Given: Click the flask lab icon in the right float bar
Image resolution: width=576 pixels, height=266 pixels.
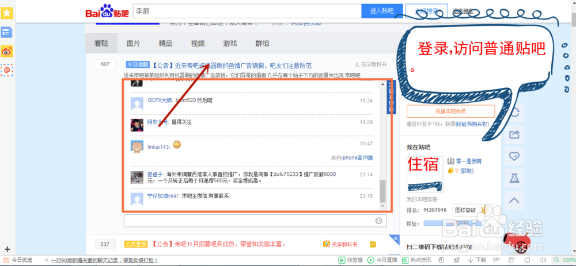Looking at the screenshot, I should click(514, 179).
